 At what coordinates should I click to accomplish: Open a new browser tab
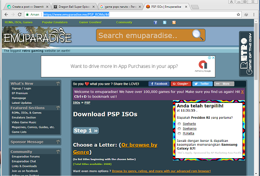click(x=195, y=7)
